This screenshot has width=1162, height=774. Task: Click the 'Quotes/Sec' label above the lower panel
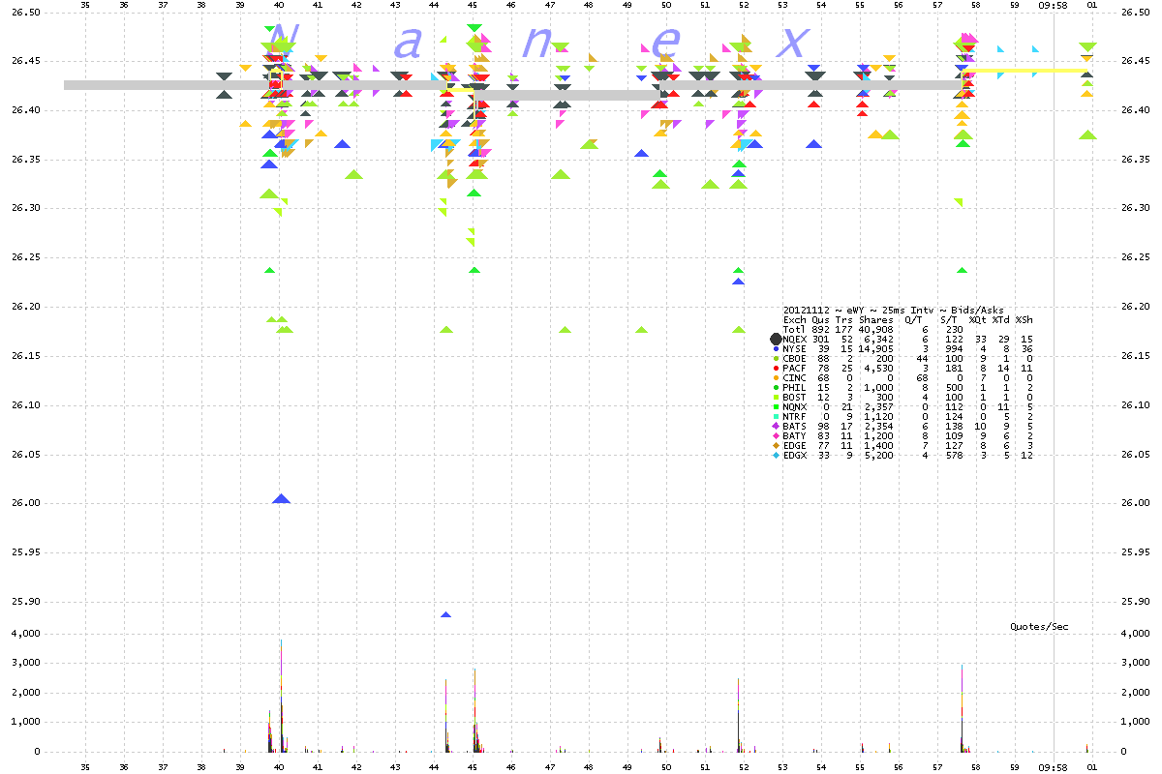click(1039, 627)
